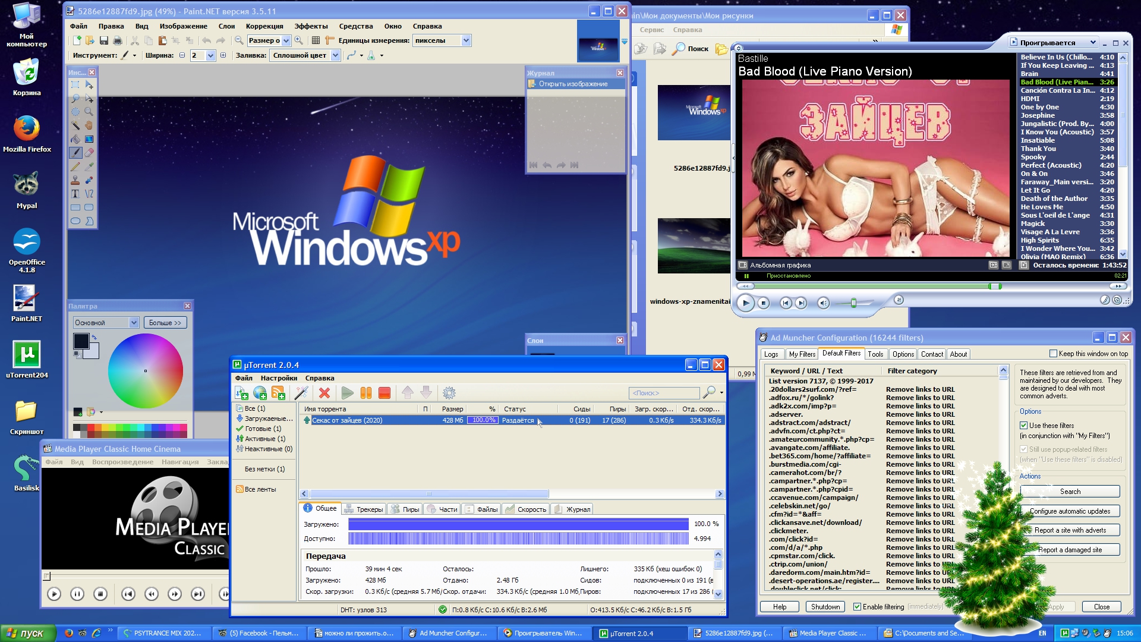Image resolution: width=1141 pixels, height=642 pixels.
Task: Open the Слои menu in Paint.NET
Action: pyautogui.click(x=226, y=26)
